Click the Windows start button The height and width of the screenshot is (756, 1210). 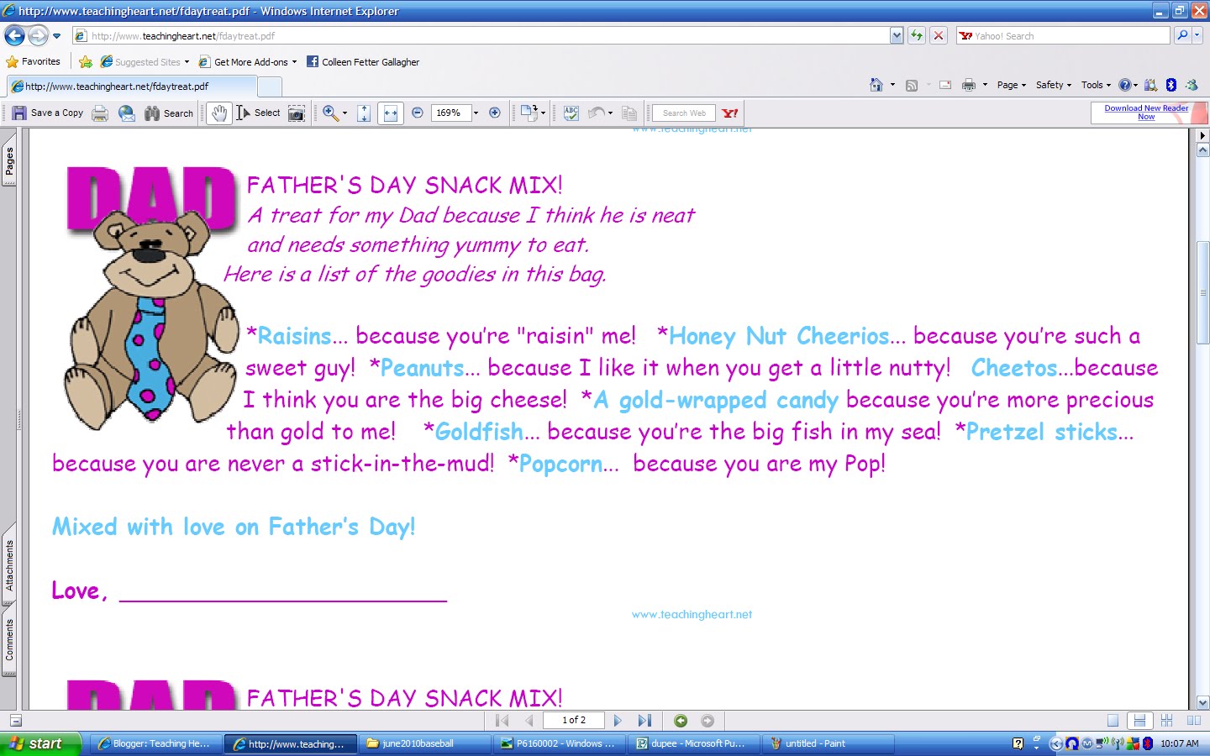(40, 743)
